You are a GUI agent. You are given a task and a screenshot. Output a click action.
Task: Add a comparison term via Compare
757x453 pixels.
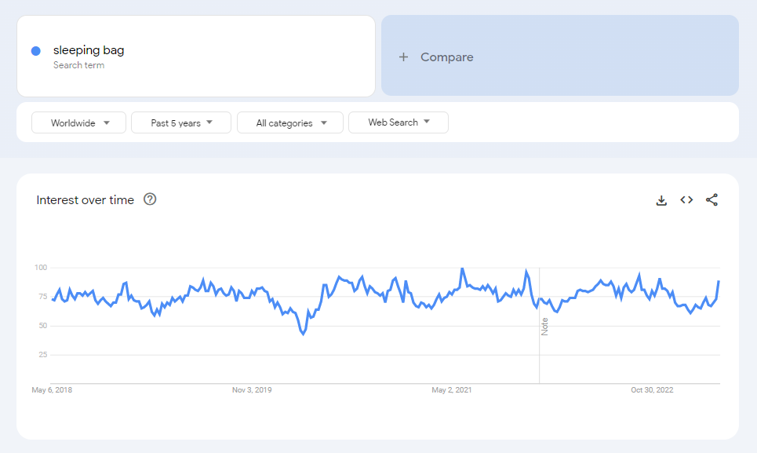(447, 57)
